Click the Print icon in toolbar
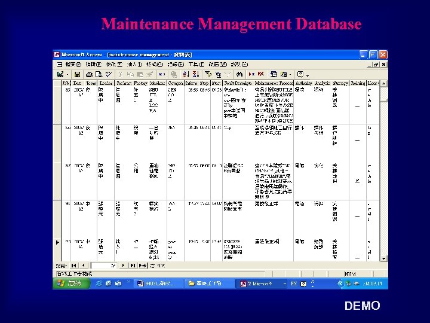Screen dimensions: 430x323 click(89, 74)
